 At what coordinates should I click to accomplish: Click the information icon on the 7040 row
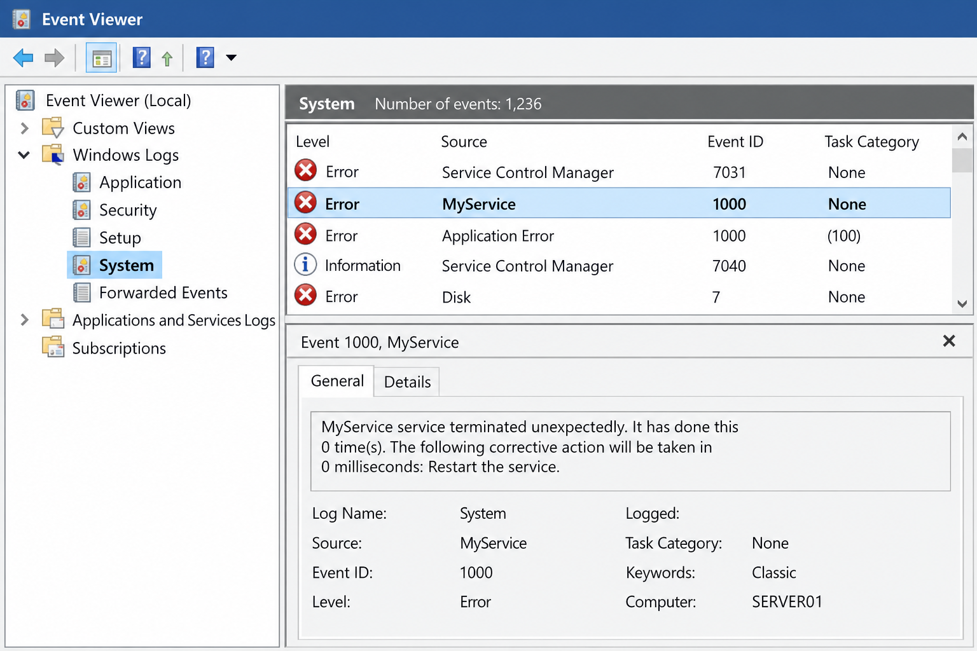[305, 264]
